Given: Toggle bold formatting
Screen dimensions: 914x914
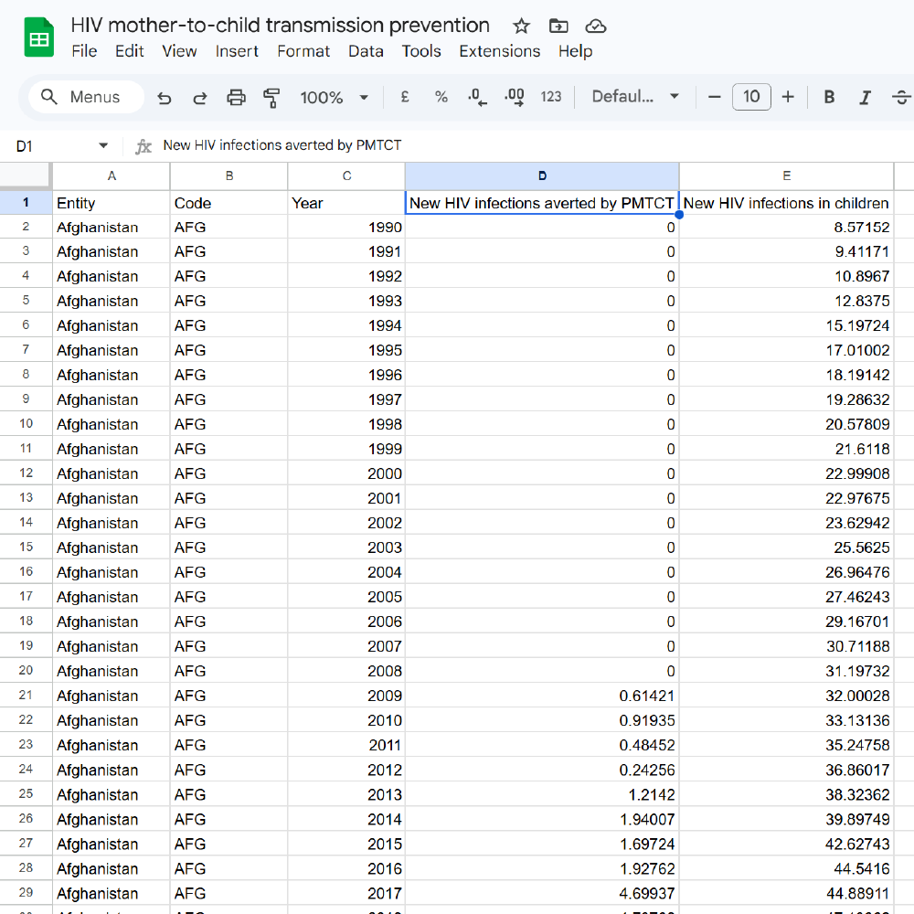Looking at the screenshot, I should [x=829, y=97].
